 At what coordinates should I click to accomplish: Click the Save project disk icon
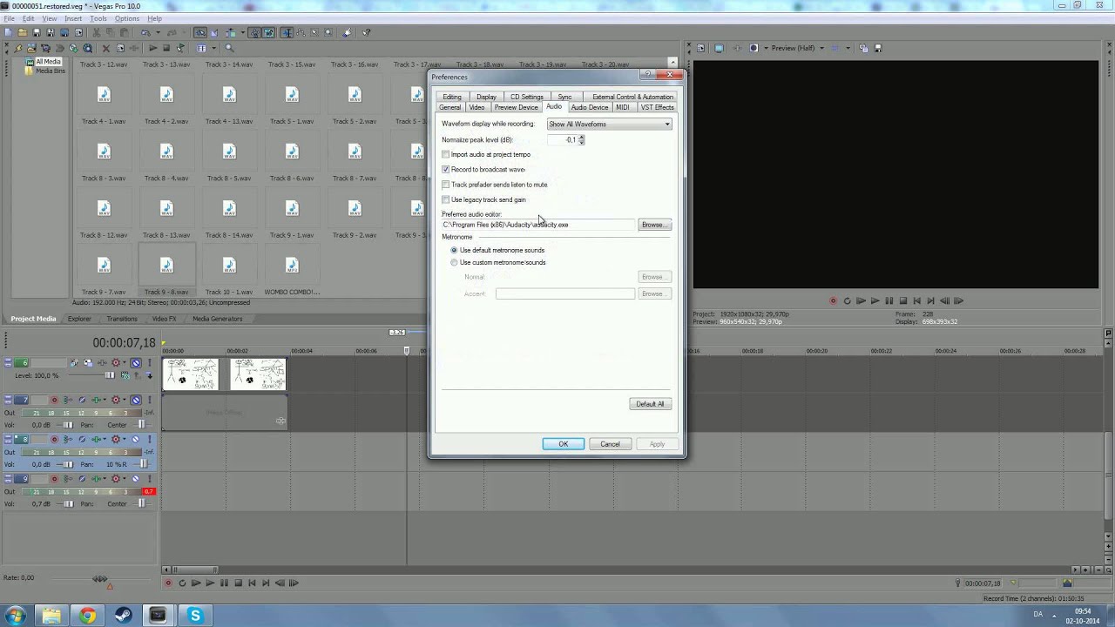pos(37,33)
